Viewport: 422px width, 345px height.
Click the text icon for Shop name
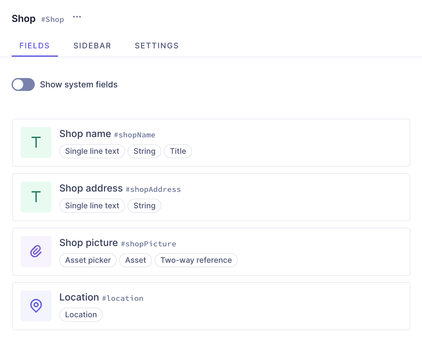click(36, 143)
